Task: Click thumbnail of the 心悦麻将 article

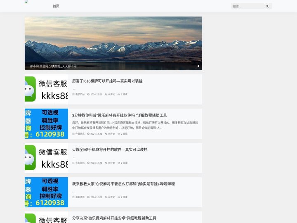Action: pos(46,192)
